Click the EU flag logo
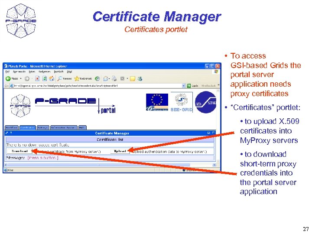This screenshot has height=234, width=312. click(157, 102)
